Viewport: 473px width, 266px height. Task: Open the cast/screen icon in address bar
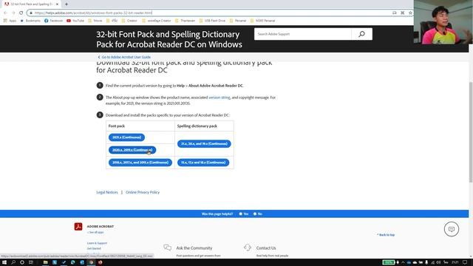coord(394,13)
